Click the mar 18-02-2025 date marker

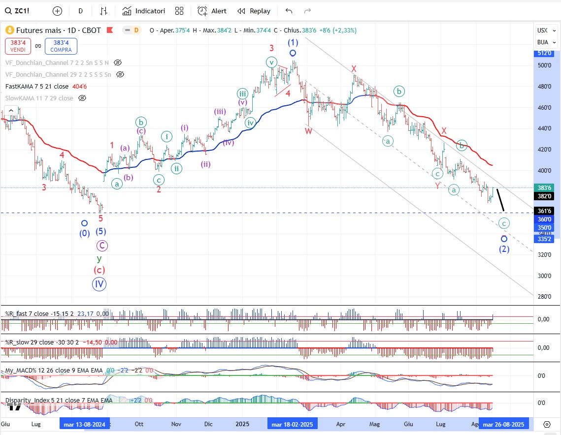(293, 424)
